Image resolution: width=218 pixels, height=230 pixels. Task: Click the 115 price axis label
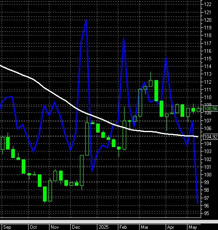pos(208,58)
